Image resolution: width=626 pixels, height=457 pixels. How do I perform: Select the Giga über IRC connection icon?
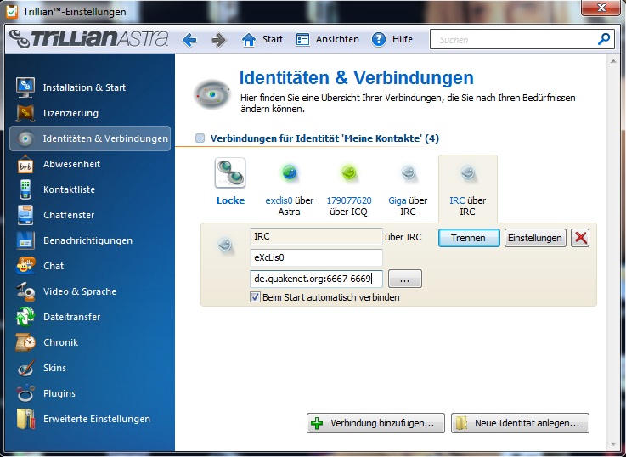[x=409, y=173]
